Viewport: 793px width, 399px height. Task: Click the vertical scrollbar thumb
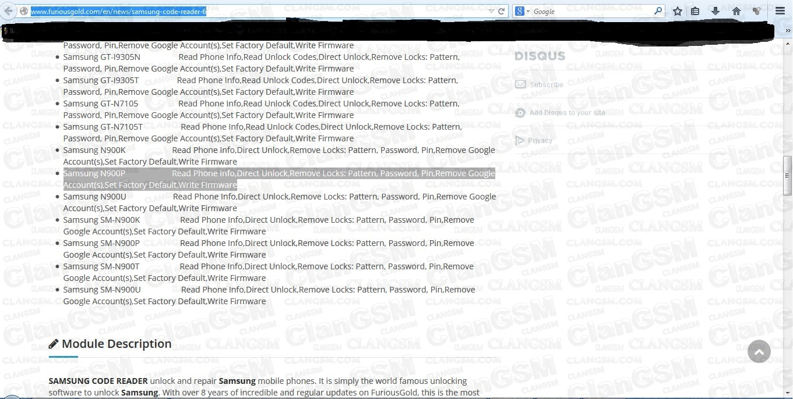pyautogui.click(x=788, y=175)
